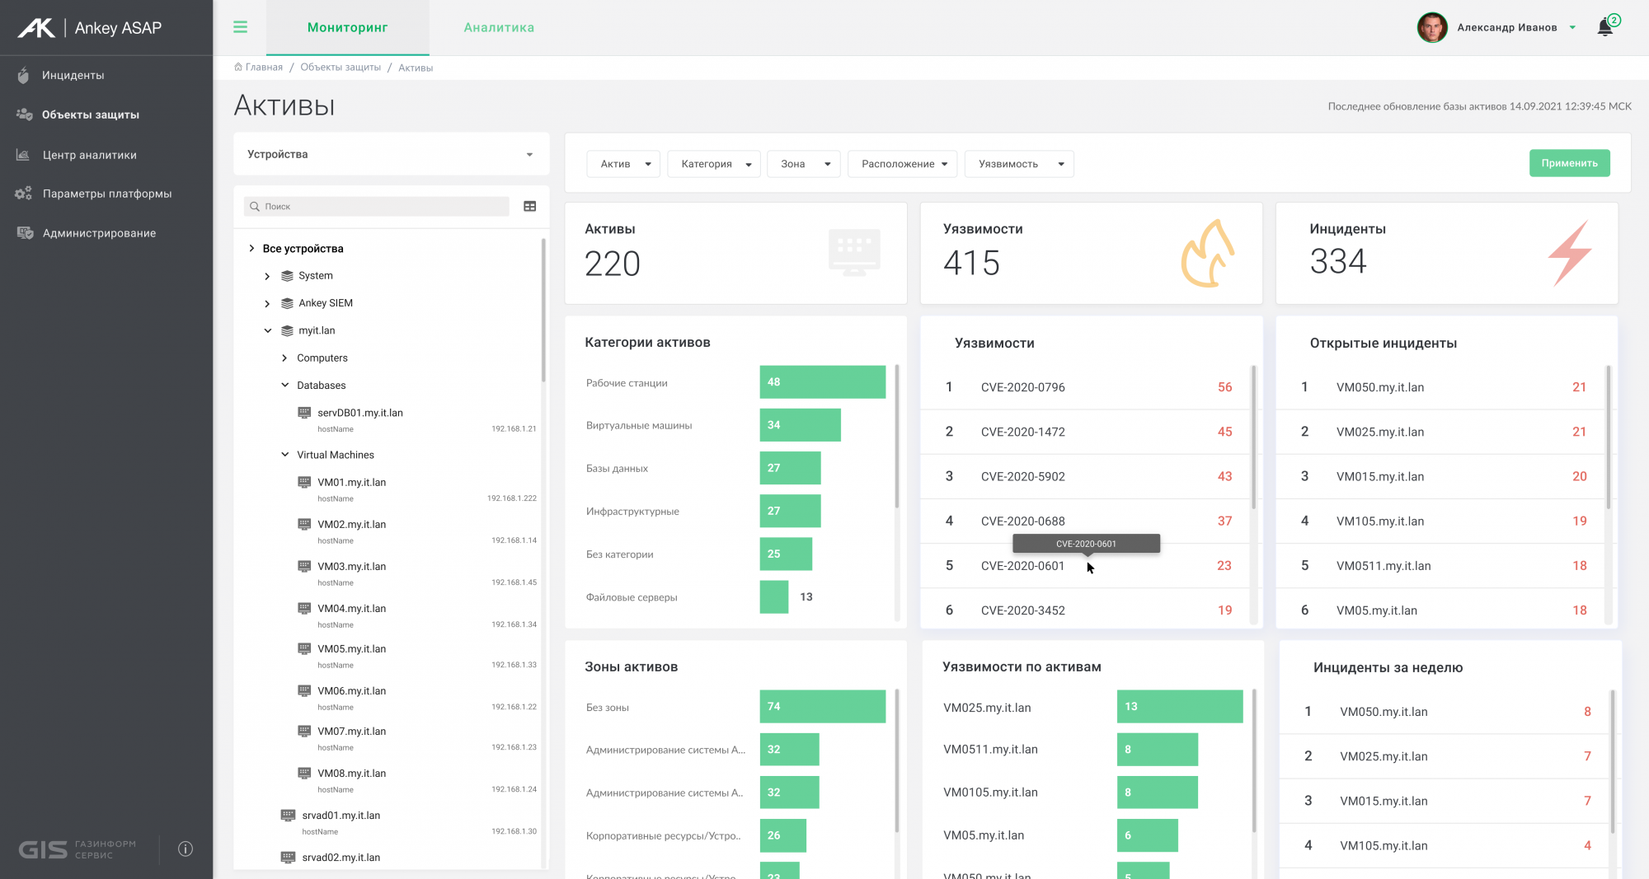The width and height of the screenshot is (1649, 879).
Task: Click the System layers icon
Action: (x=287, y=276)
